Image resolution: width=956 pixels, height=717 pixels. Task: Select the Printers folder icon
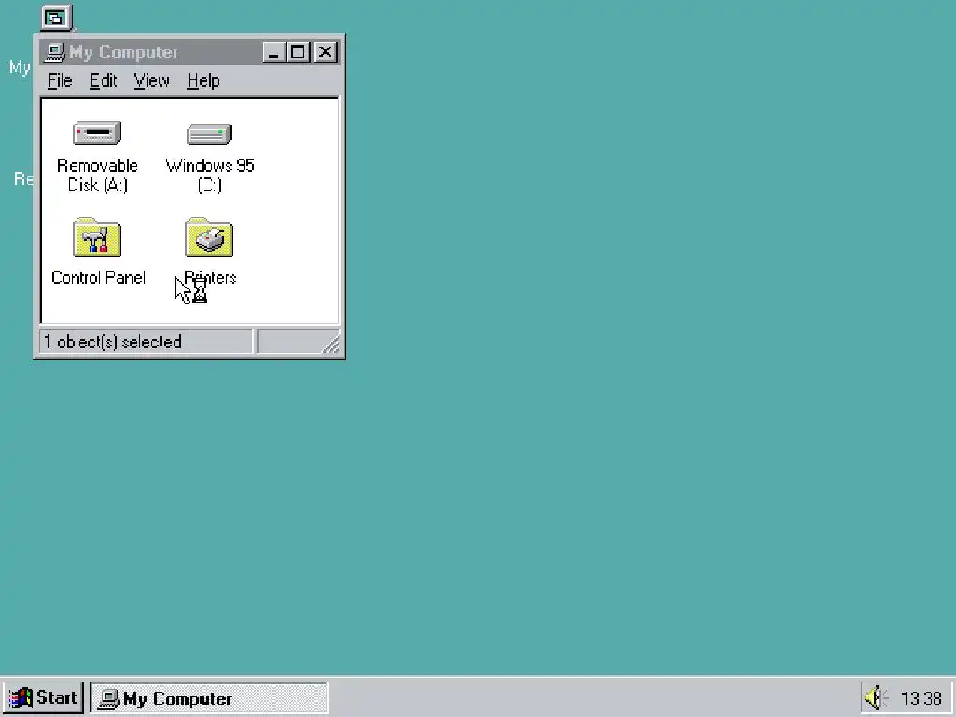tap(209, 237)
